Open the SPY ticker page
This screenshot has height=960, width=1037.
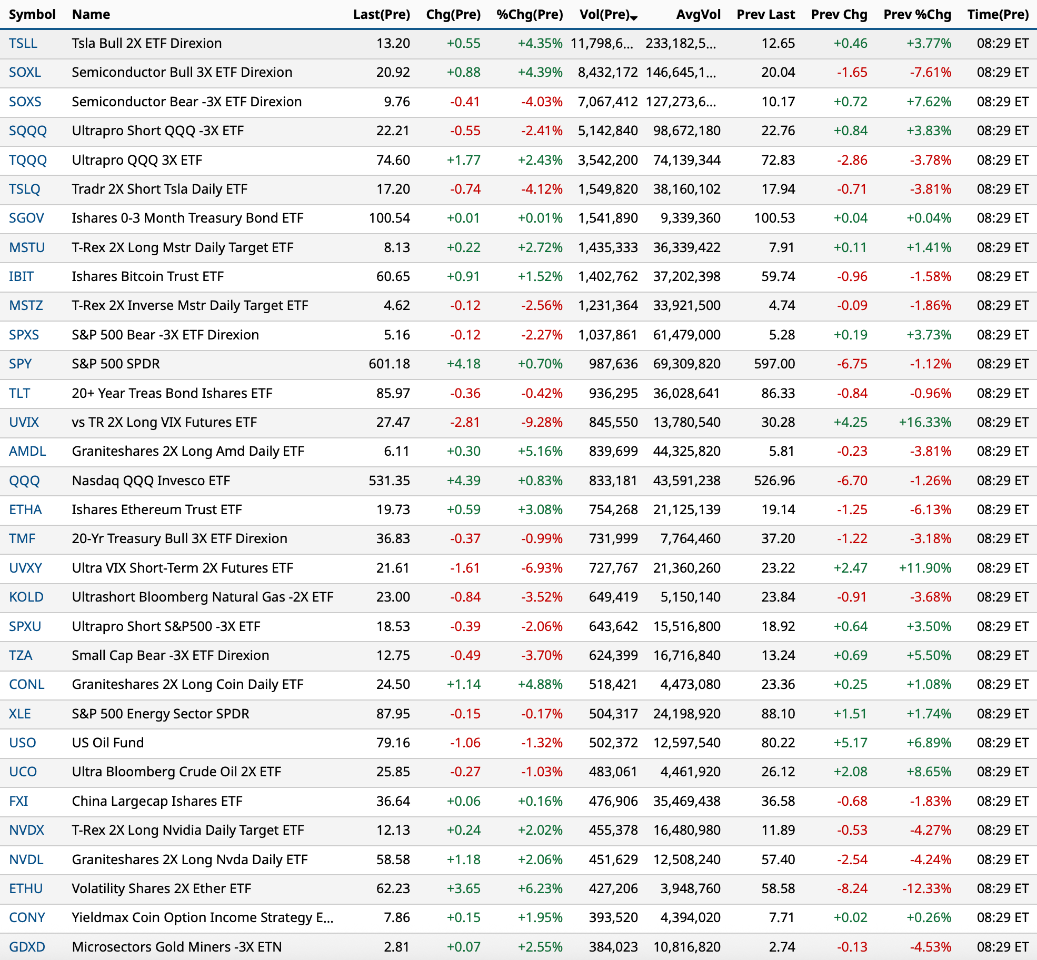coord(21,364)
